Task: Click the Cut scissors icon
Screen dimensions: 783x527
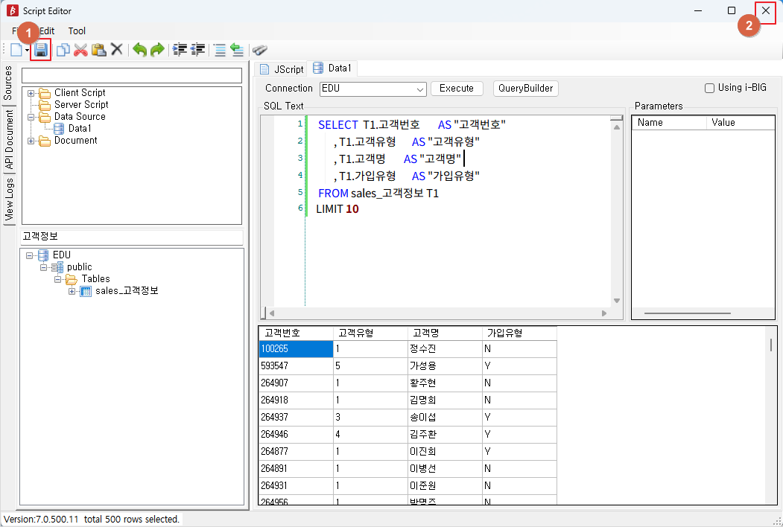Action: click(x=80, y=50)
